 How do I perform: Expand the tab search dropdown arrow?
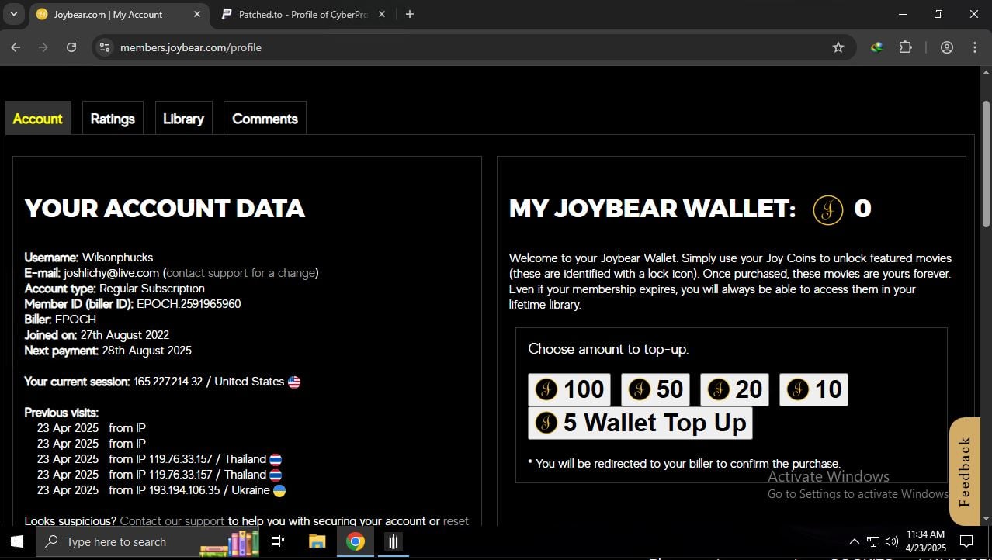[13, 14]
